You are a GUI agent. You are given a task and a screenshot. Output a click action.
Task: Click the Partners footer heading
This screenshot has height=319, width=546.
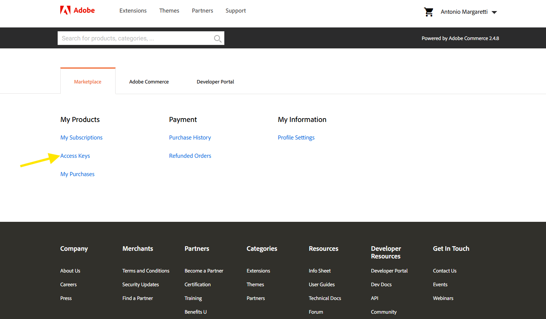[197, 248]
